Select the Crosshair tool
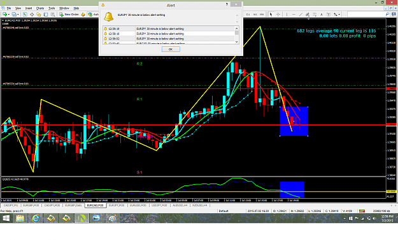Image resolution: width=398 pixels, height=240 pixels. (x=278, y=15)
